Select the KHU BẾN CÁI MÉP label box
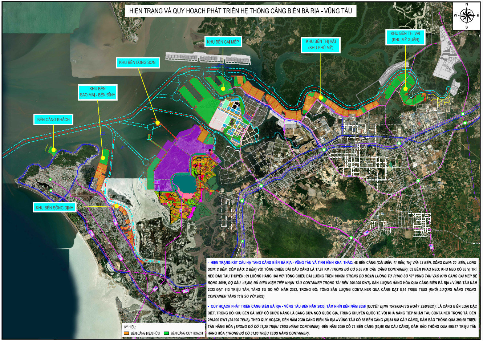Screen dimensions: 483x341 223,42
